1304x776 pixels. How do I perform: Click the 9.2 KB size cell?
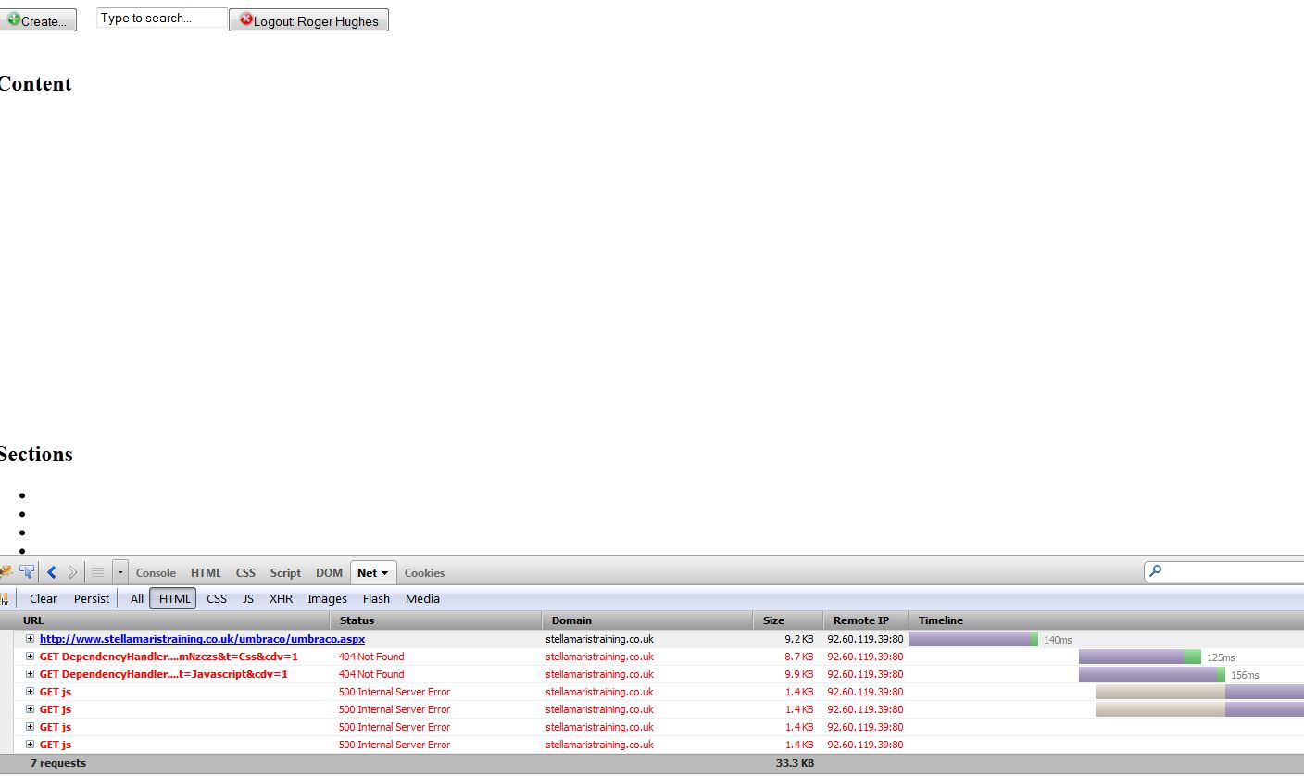pos(799,639)
